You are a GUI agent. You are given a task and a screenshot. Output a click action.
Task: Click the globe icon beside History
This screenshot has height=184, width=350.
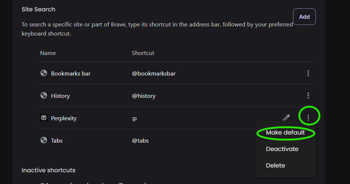click(x=44, y=96)
